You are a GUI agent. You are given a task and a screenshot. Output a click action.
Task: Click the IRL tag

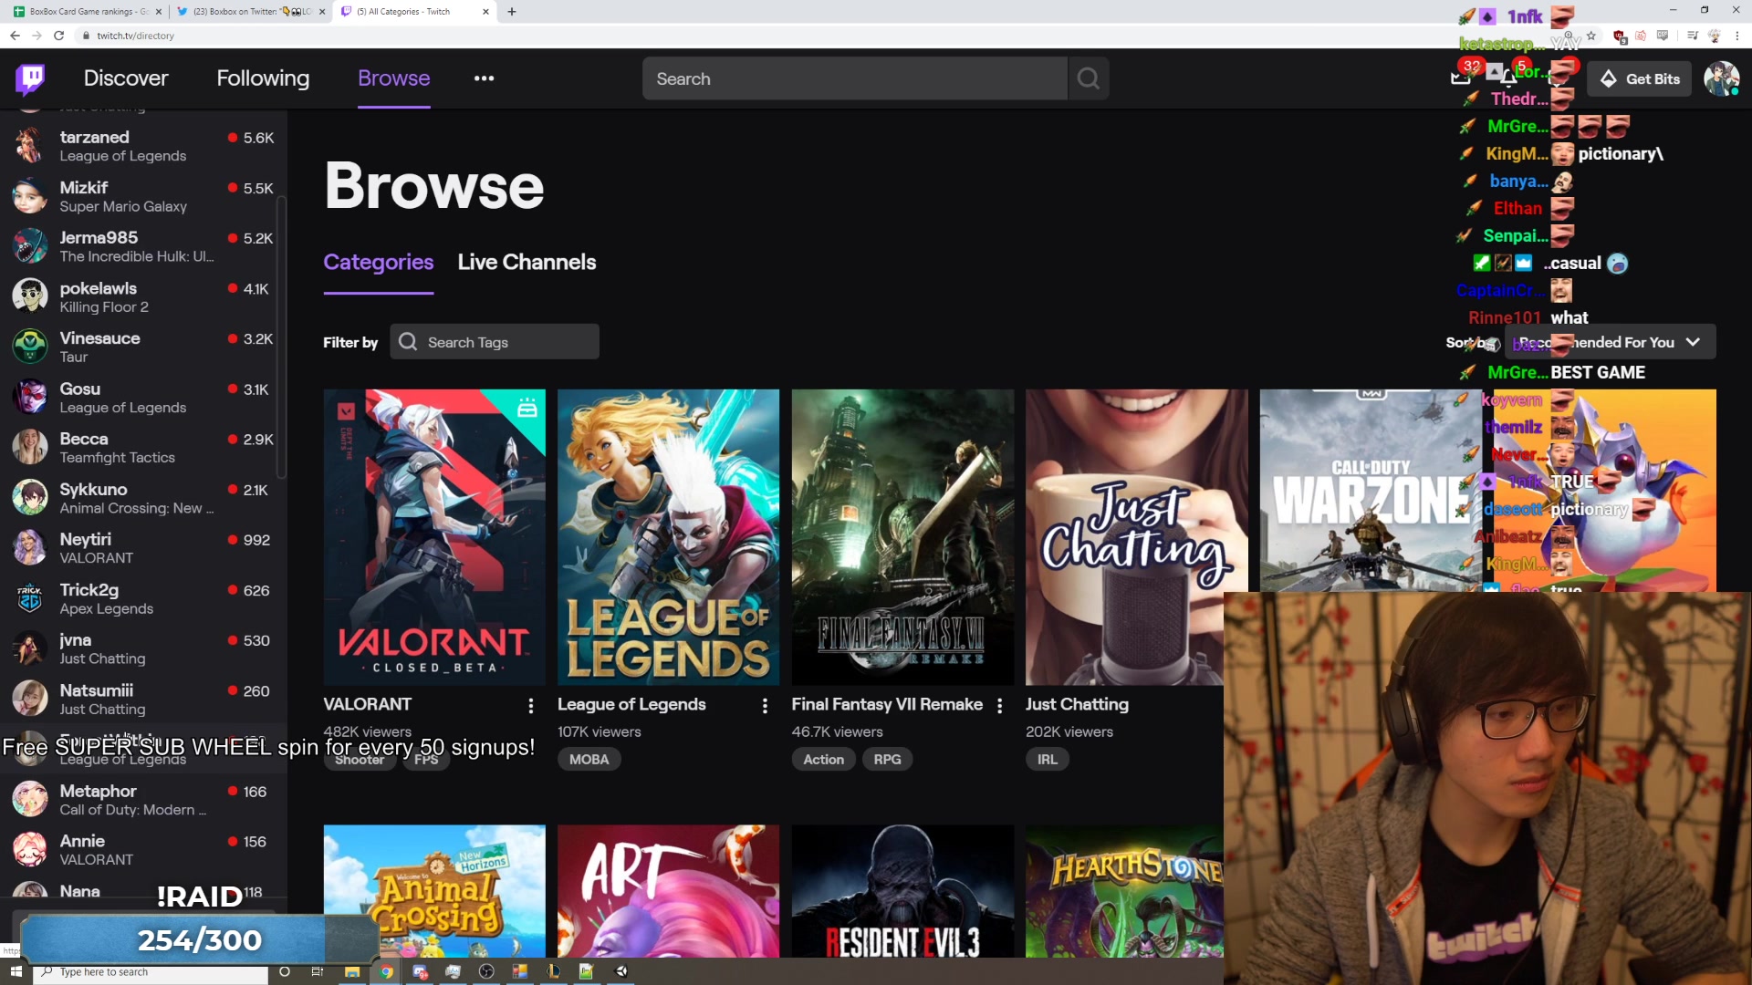1047,760
